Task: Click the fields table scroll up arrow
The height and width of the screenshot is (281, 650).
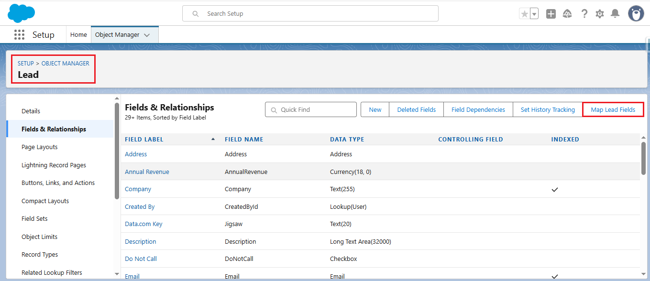Action: pyautogui.click(x=644, y=137)
